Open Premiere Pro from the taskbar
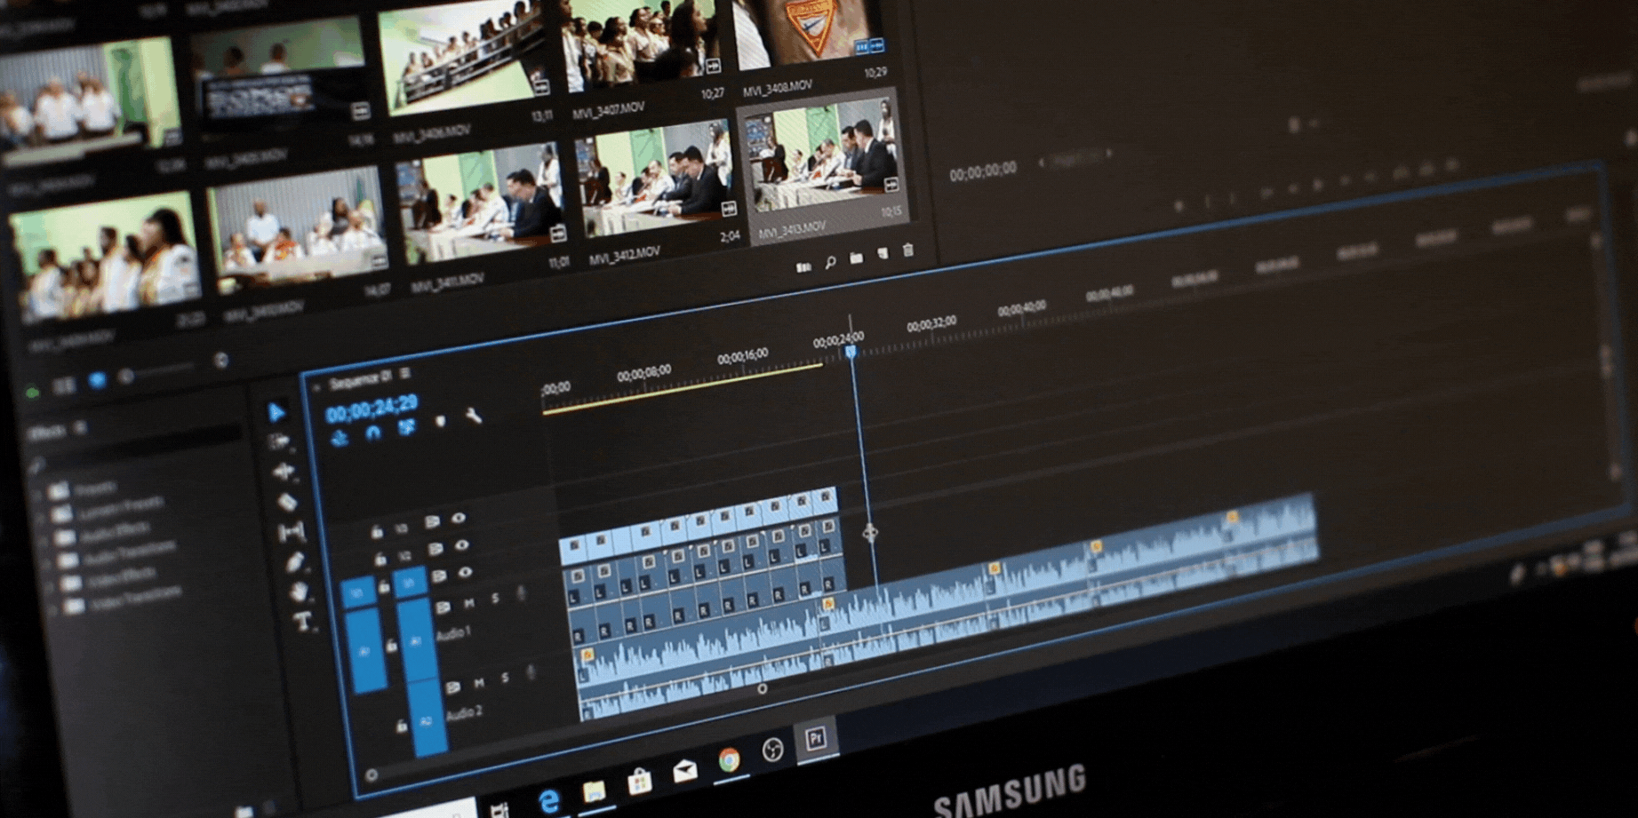 (816, 739)
